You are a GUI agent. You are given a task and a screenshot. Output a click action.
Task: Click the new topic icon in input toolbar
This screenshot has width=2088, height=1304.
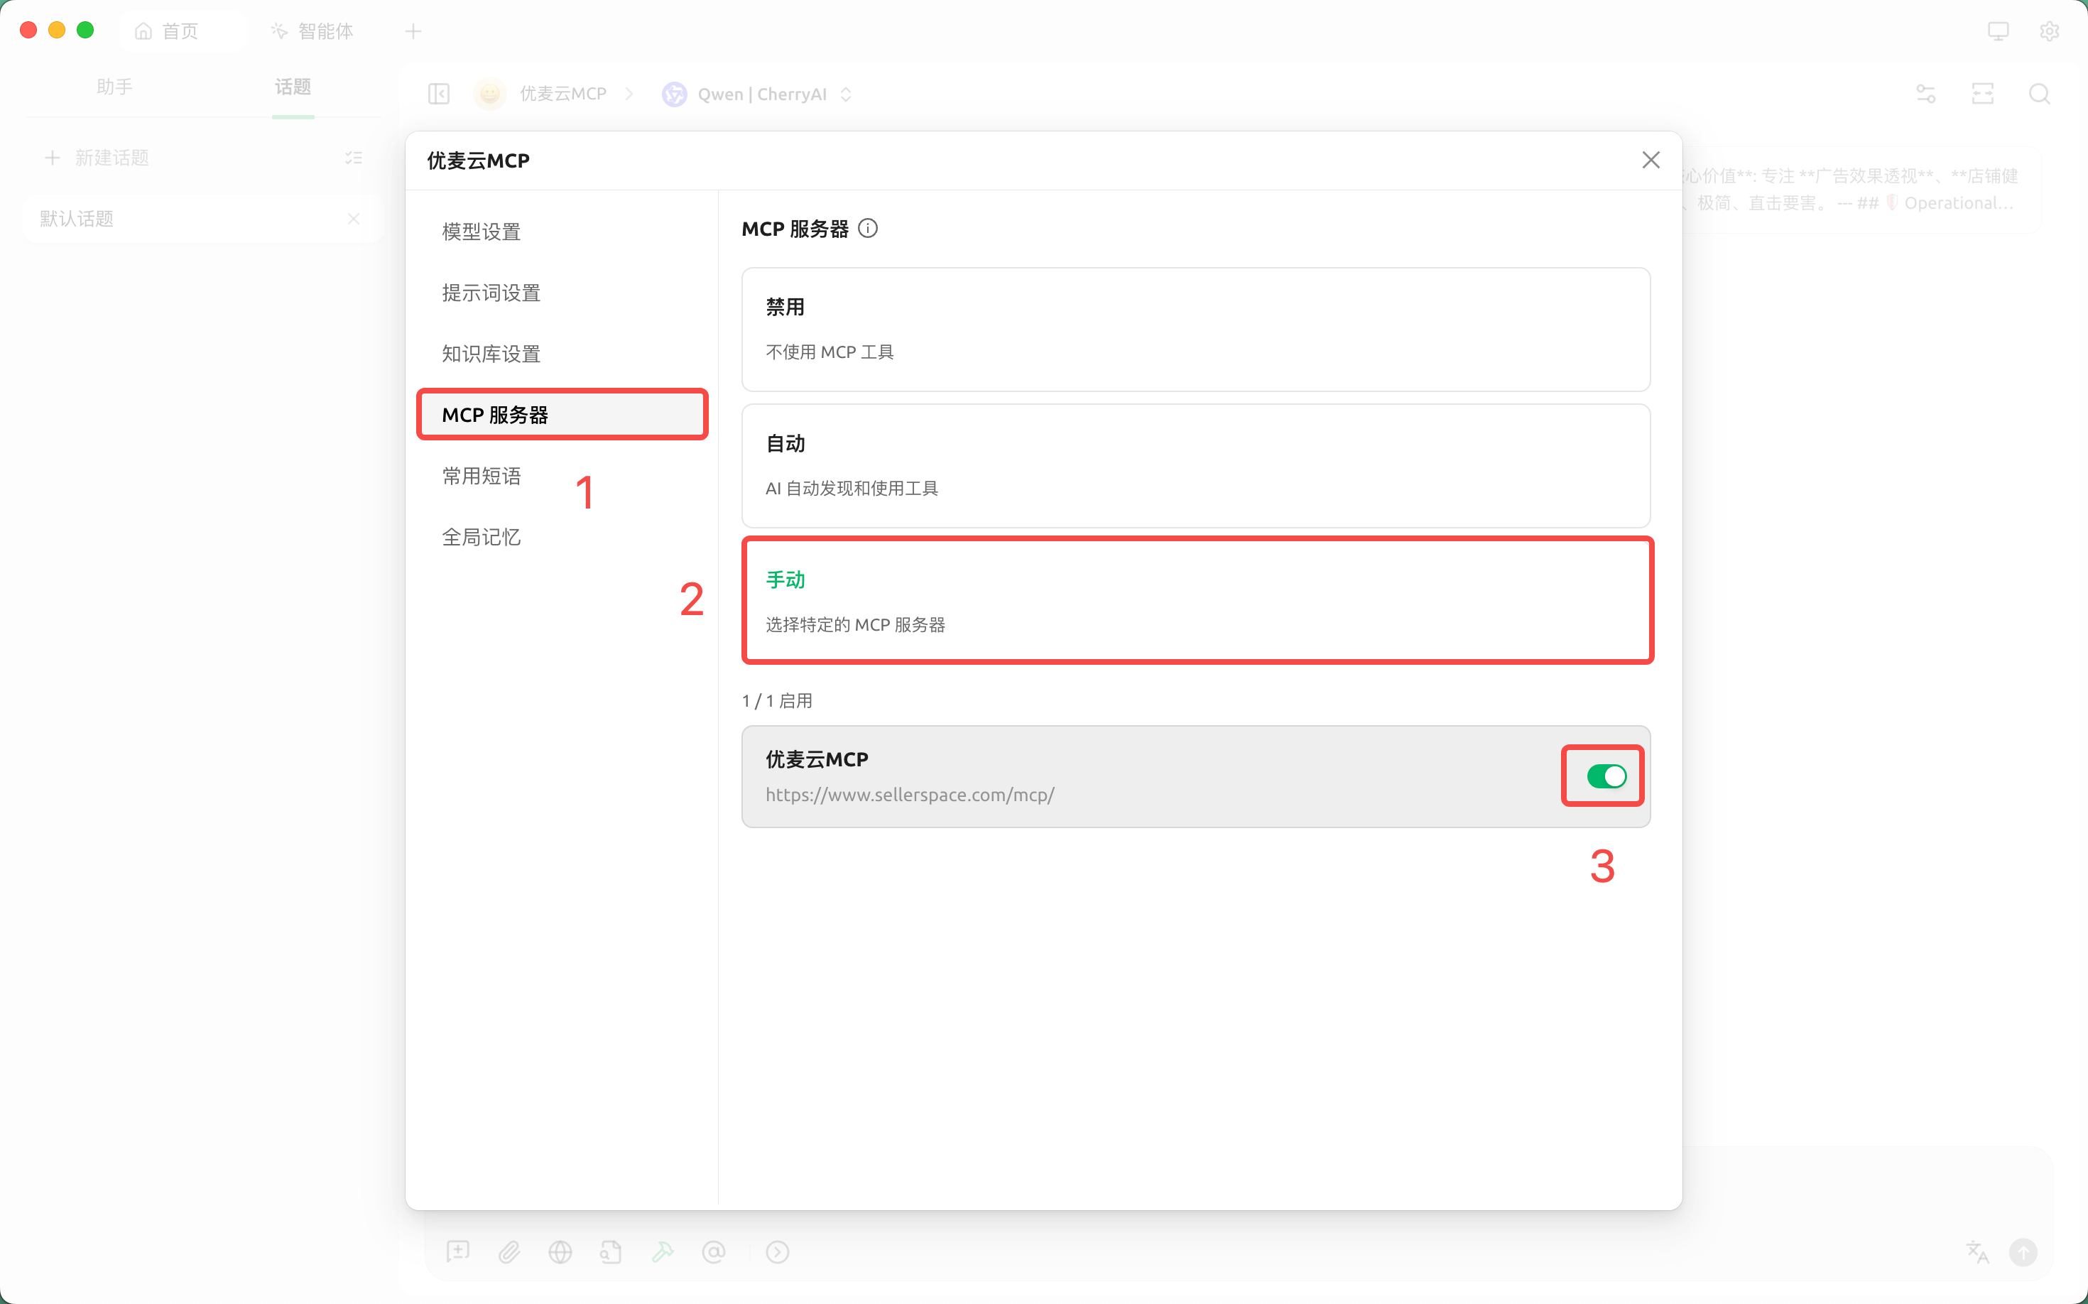(x=458, y=1251)
